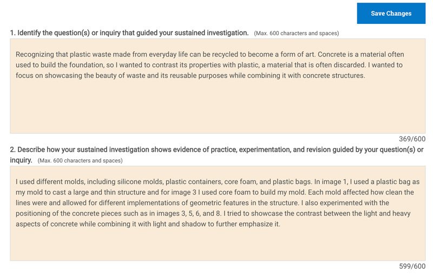Click the max characters hint under question 2
The height and width of the screenshot is (278, 433).
(80, 160)
